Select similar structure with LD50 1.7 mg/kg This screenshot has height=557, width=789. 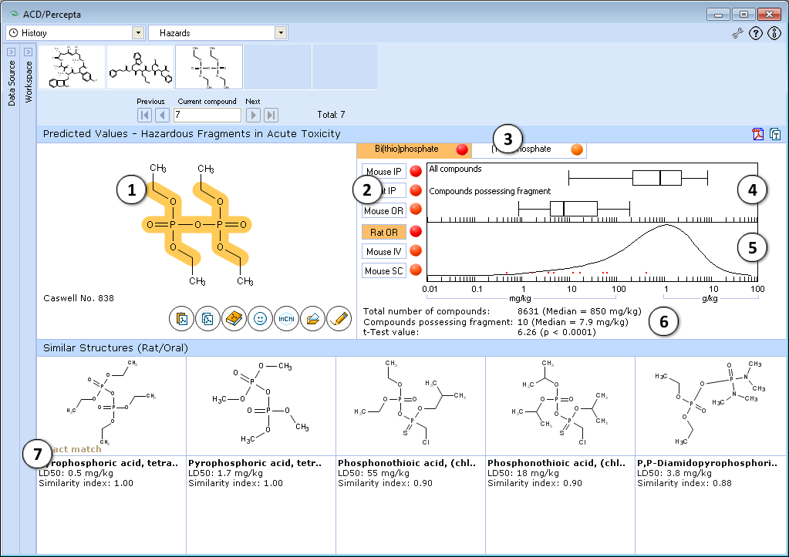pyautogui.click(x=261, y=455)
